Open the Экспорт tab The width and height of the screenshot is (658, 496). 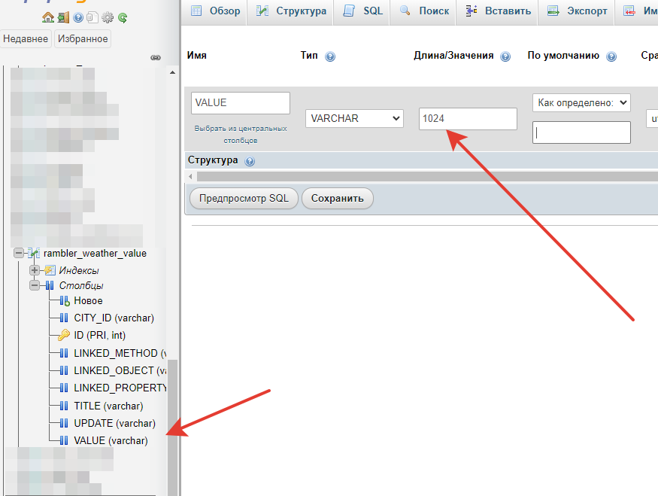[x=578, y=11]
